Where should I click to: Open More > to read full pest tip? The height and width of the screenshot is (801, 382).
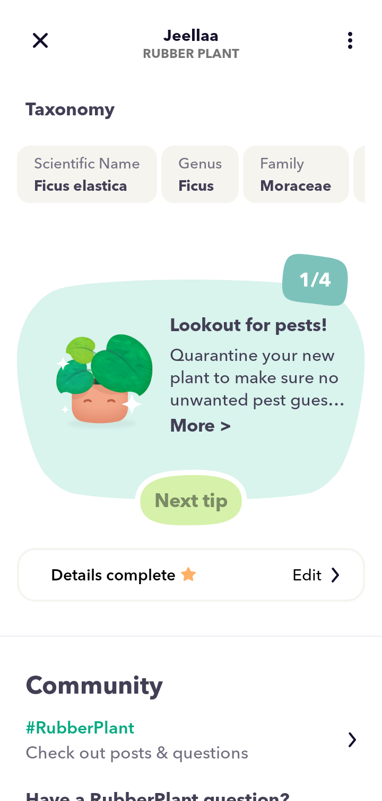pyautogui.click(x=200, y=426)
